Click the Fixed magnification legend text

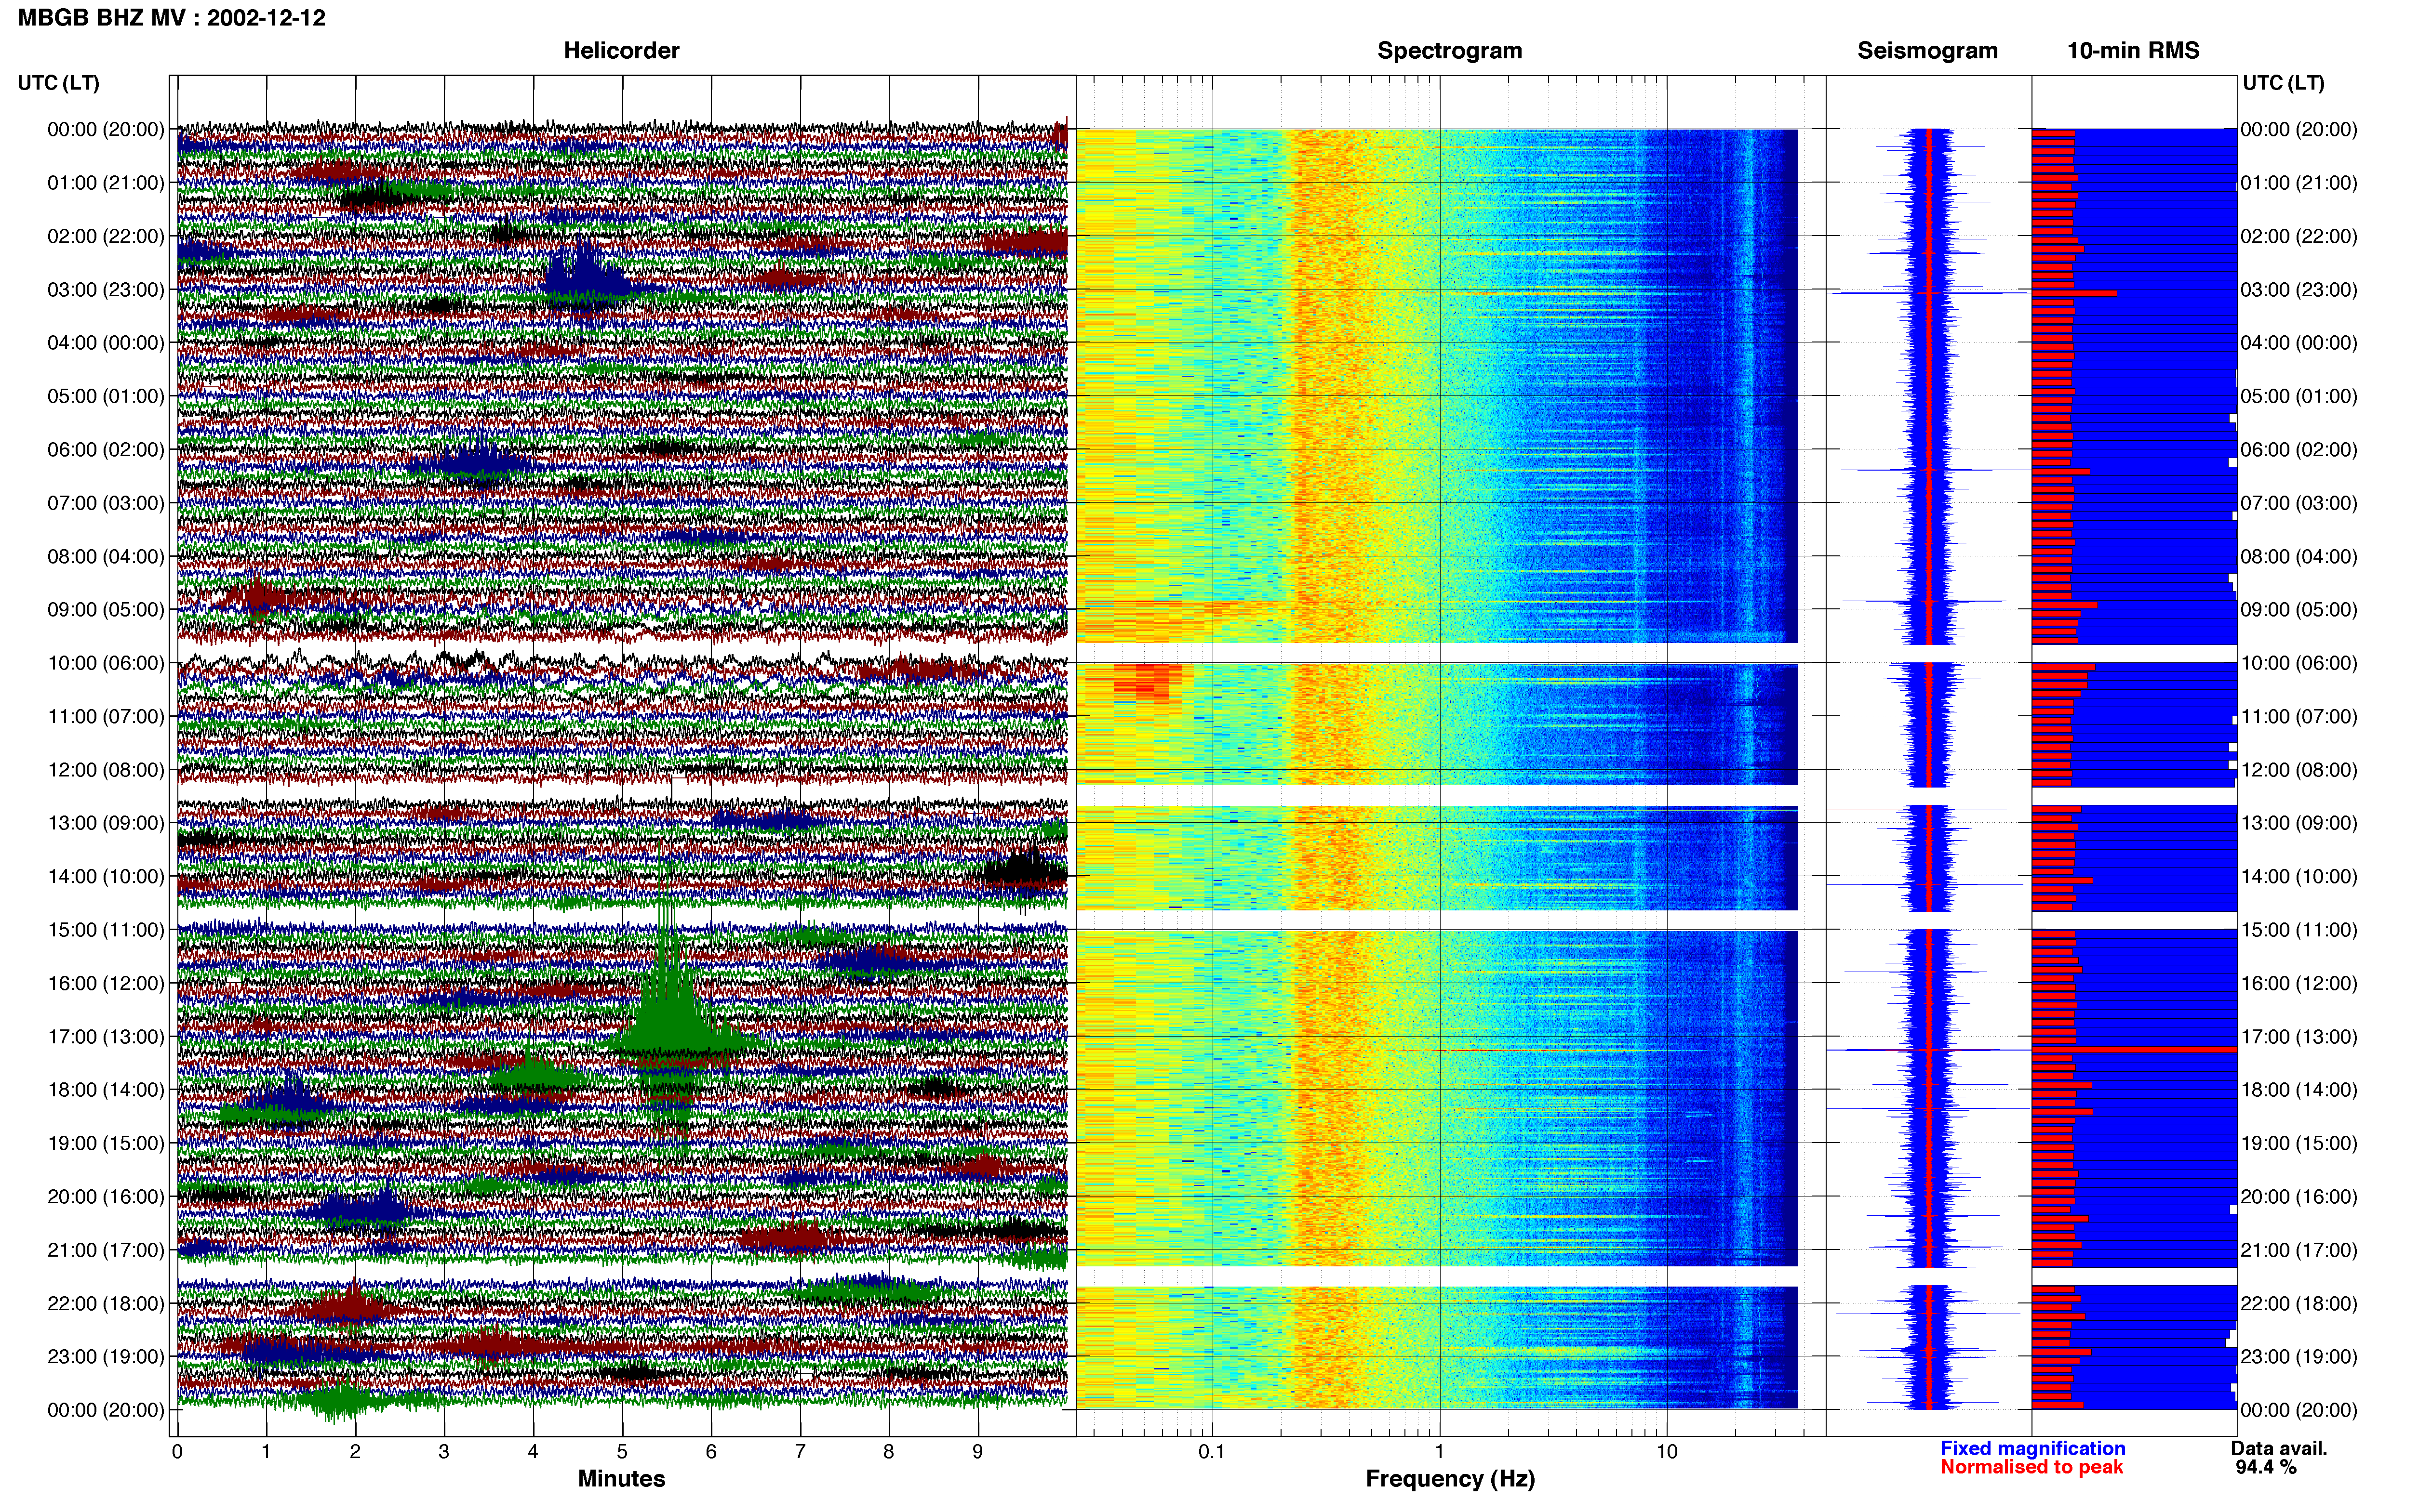[x=2032, y=1448]
